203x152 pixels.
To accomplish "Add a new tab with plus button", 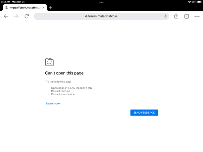I will click(x=51, y=8).
